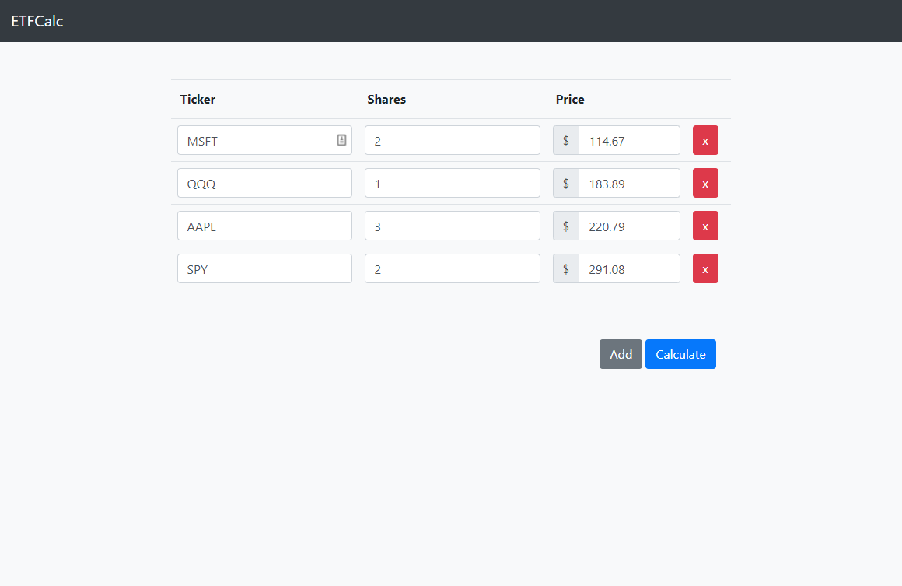Edit the 183.89 price field

629,183
